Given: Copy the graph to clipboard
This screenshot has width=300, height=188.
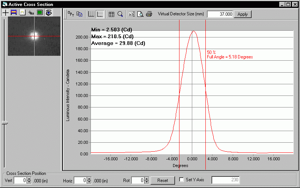Looking at the screenshot, I should 79,14.
